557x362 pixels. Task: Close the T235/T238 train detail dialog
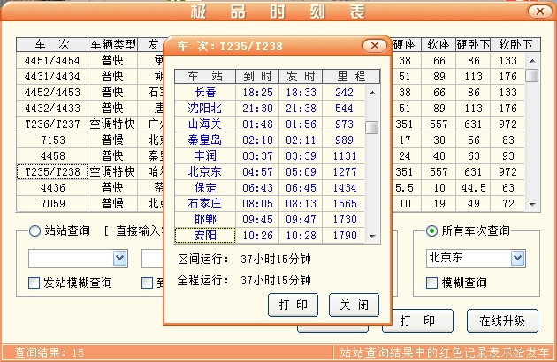(375, 46)
